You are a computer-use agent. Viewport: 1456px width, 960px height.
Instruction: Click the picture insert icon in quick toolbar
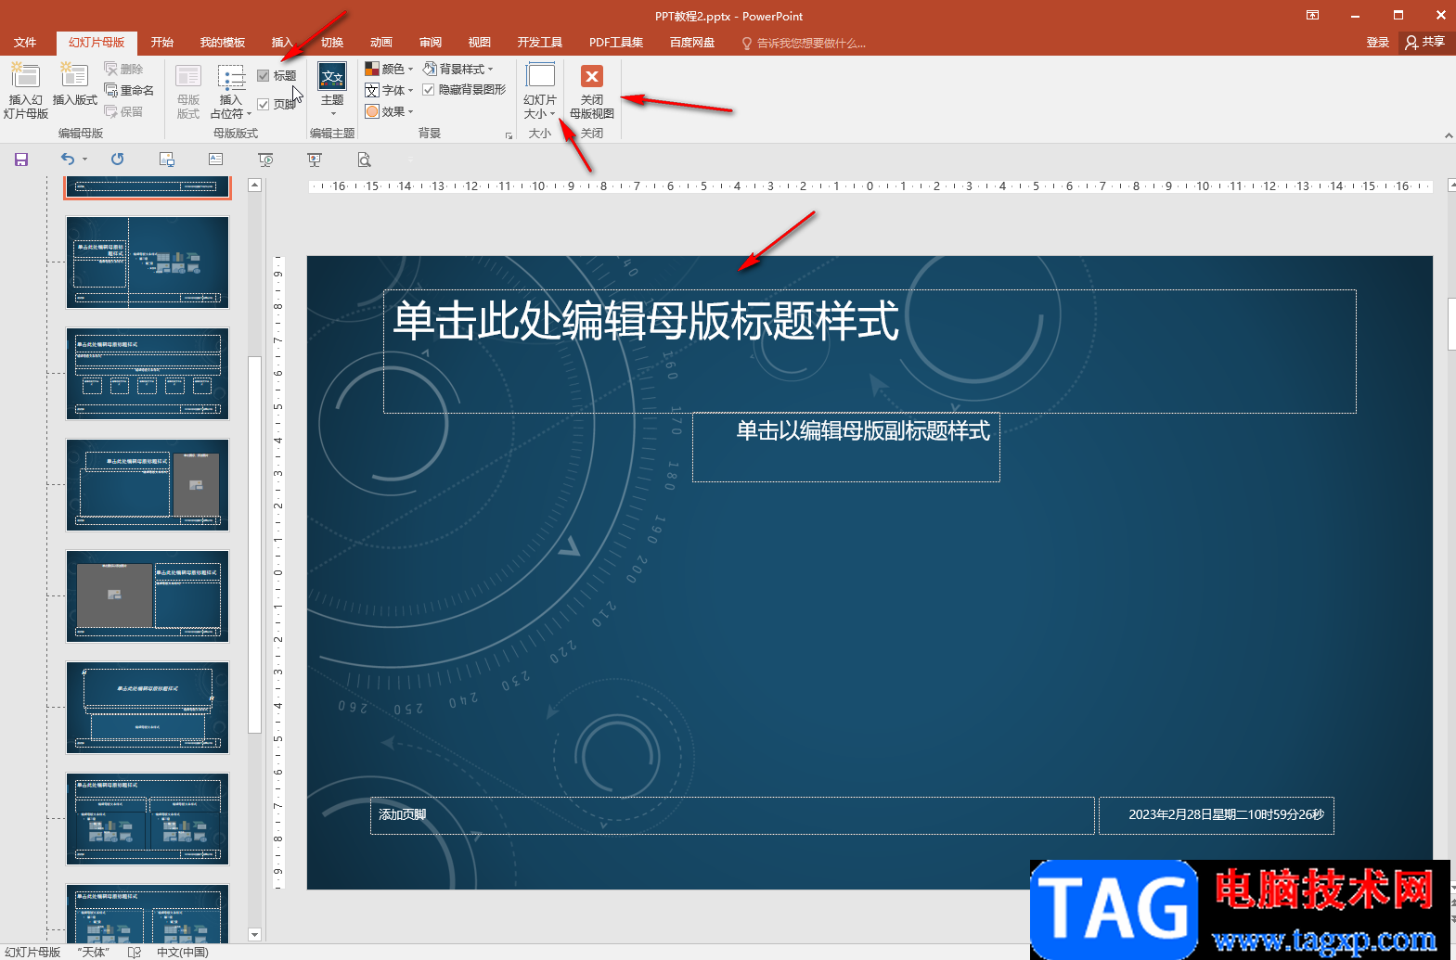[x=167, y=160]
